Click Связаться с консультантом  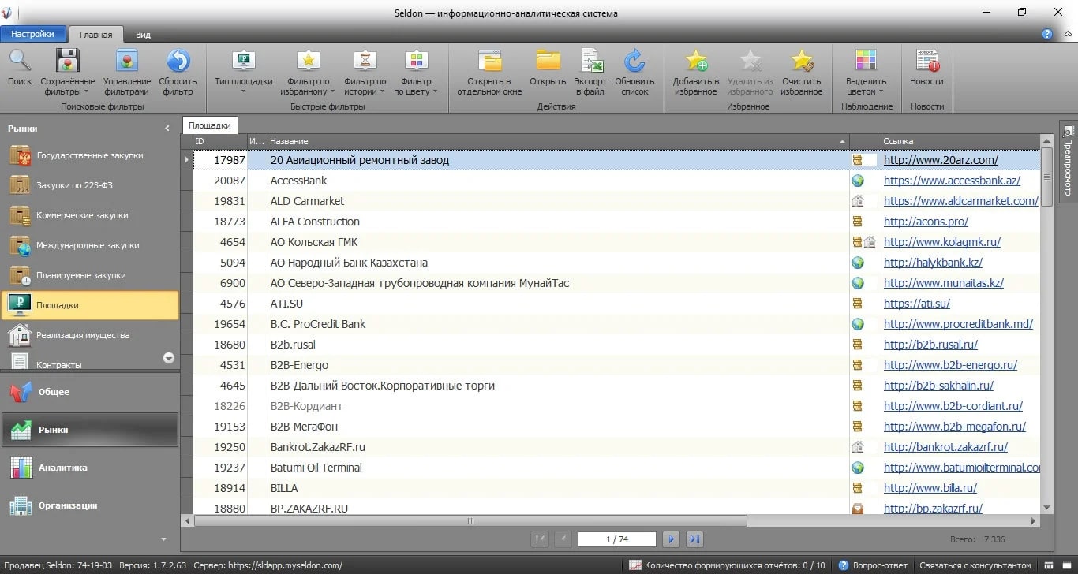pos(975,565)
